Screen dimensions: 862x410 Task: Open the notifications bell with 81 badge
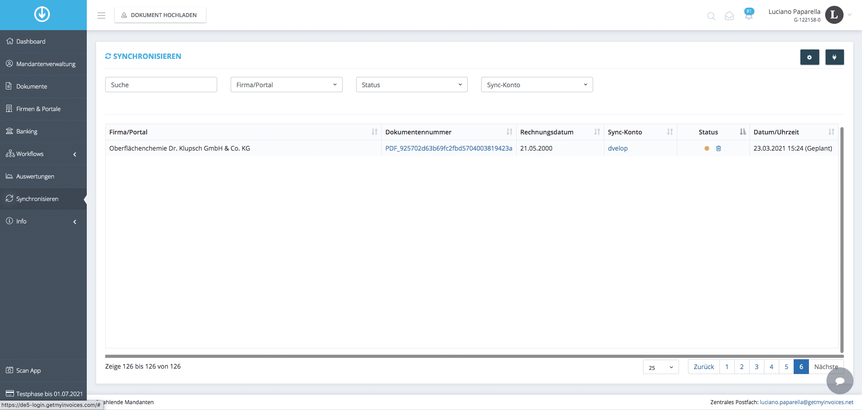749,14
